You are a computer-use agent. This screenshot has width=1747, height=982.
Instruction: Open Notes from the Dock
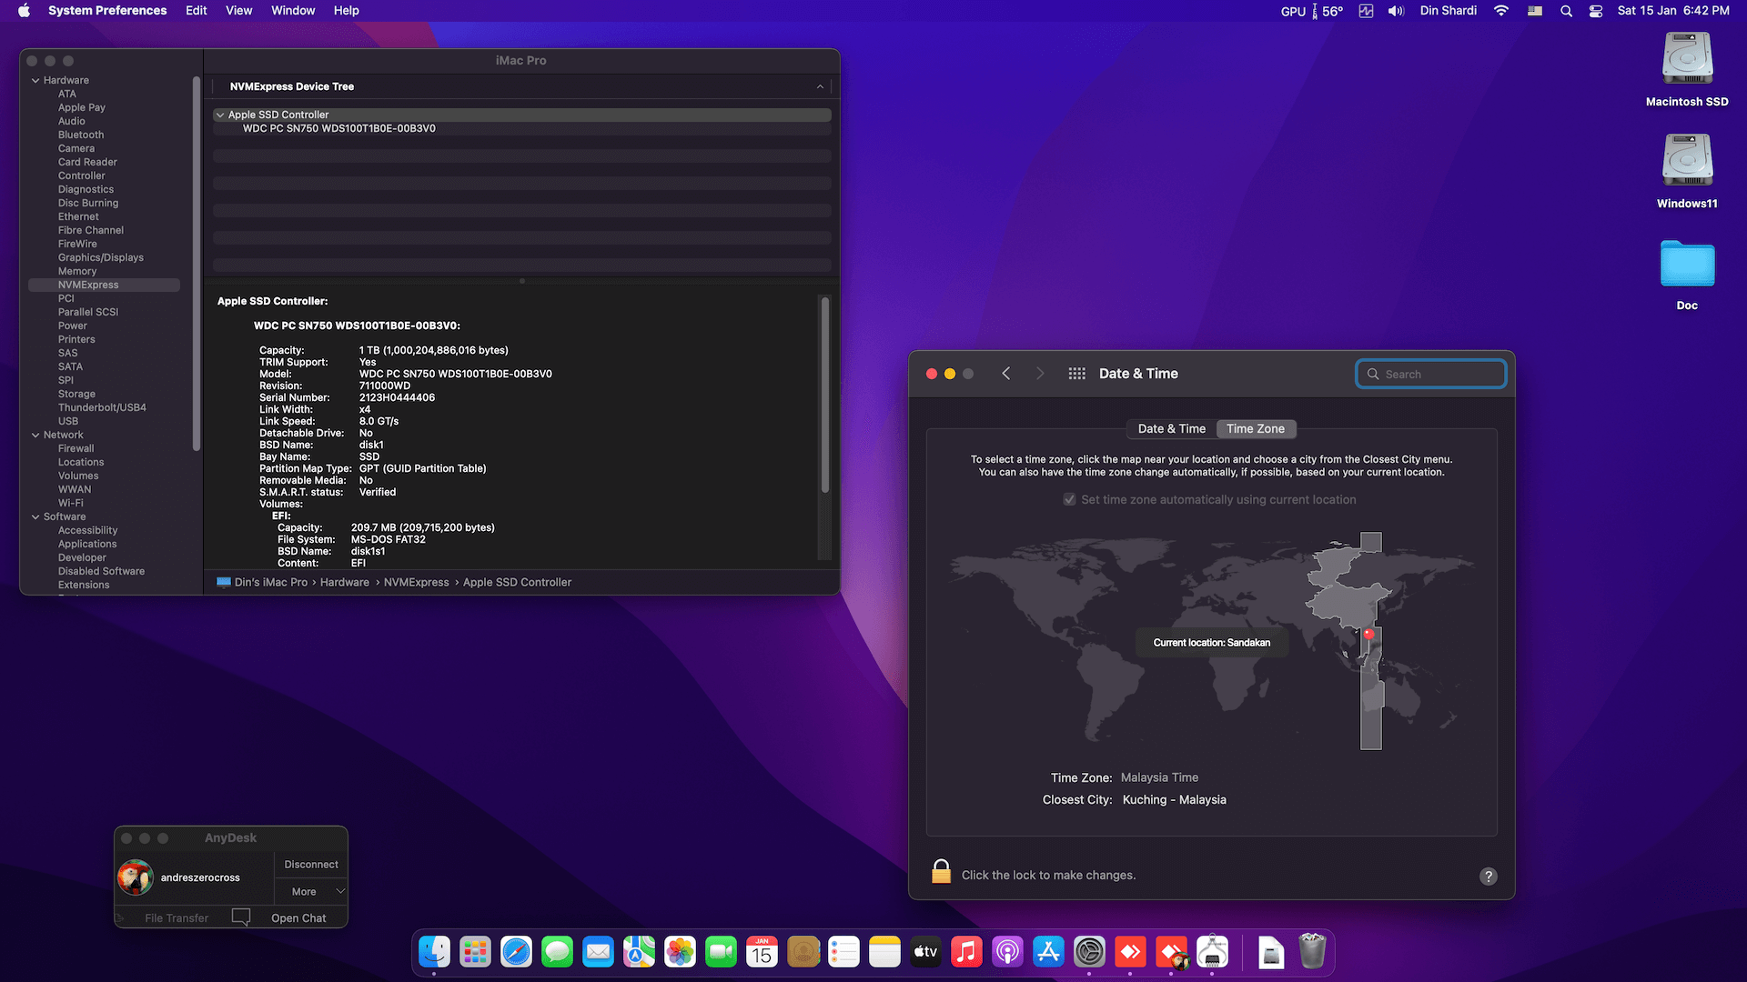[x=884, y=952]
